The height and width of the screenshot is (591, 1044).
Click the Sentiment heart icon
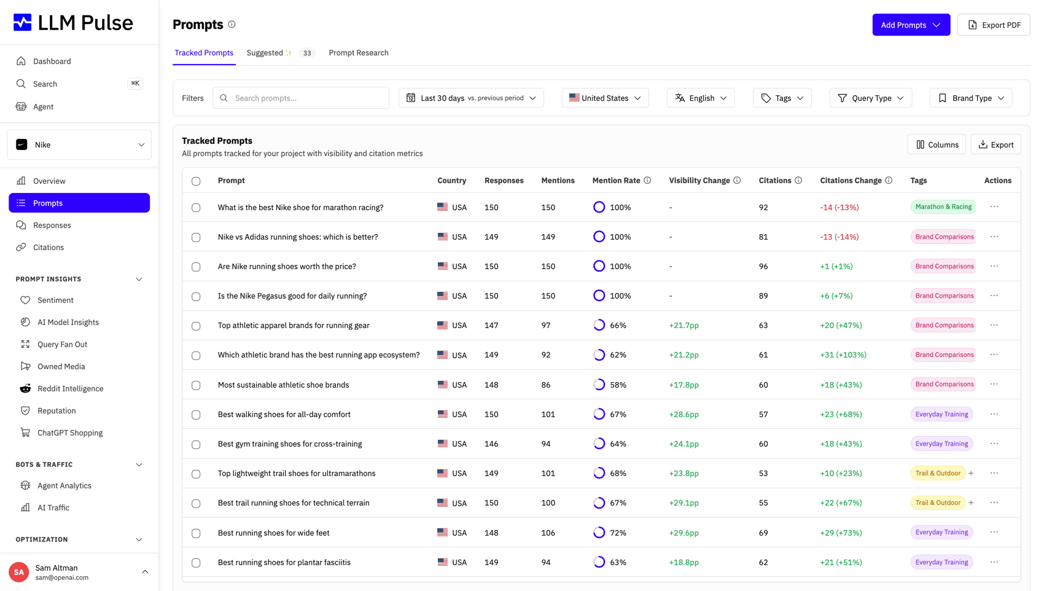[25, 300]
